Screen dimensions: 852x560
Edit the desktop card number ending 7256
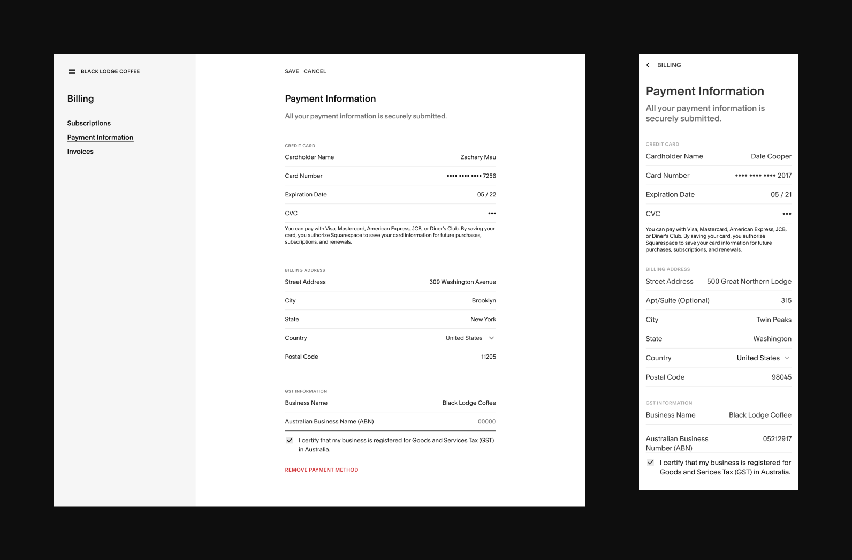(390, 176)
